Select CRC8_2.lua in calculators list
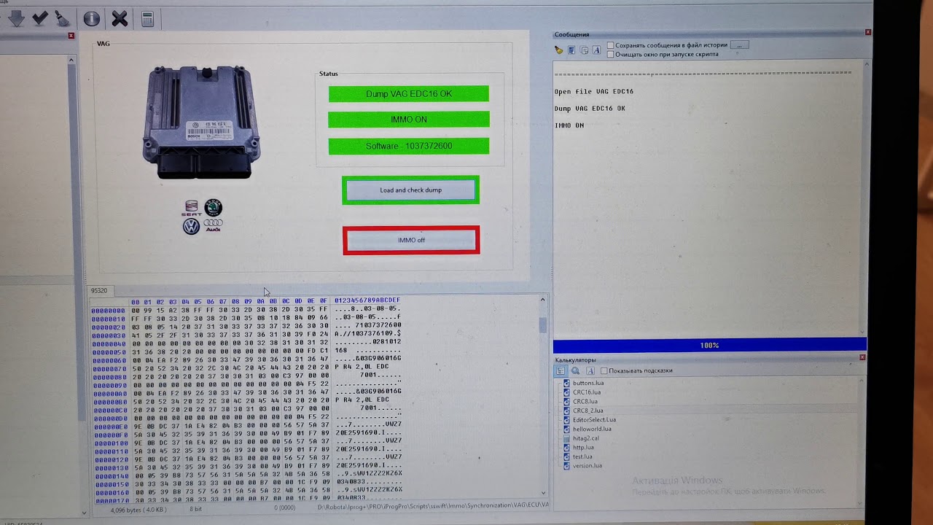The height and width of the screenshot is (525, 933). pos(588,411)
